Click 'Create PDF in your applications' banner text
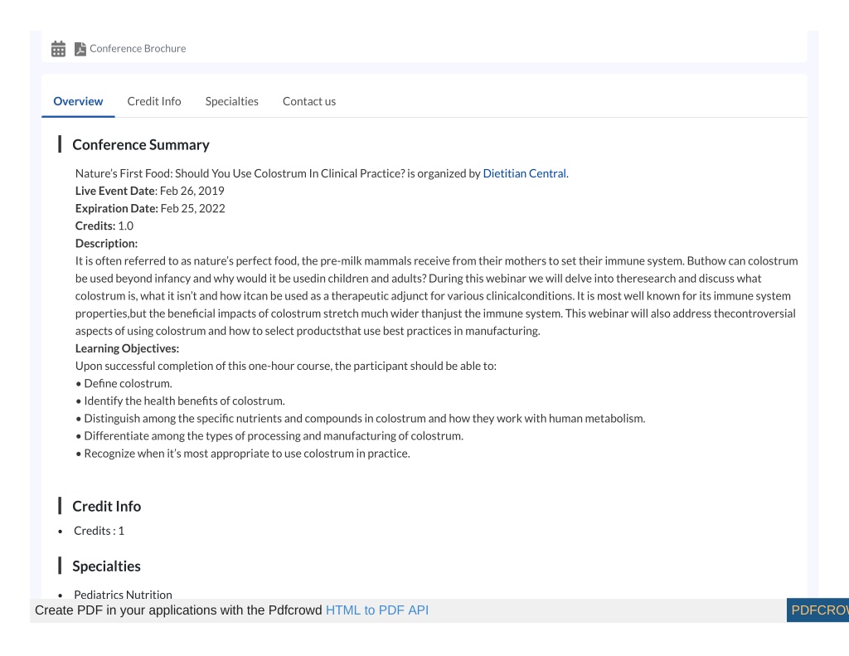Viewport: 849px width, 656px height. coord(178,610)
